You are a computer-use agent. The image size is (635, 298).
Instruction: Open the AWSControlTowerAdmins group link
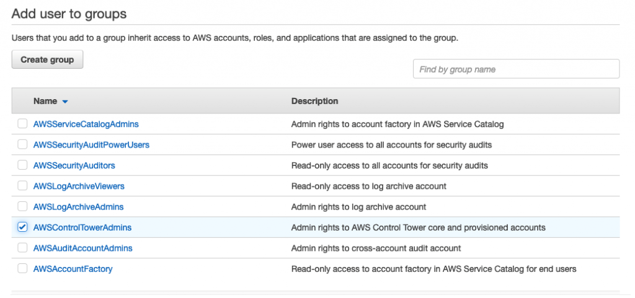(x=82, y=227)
